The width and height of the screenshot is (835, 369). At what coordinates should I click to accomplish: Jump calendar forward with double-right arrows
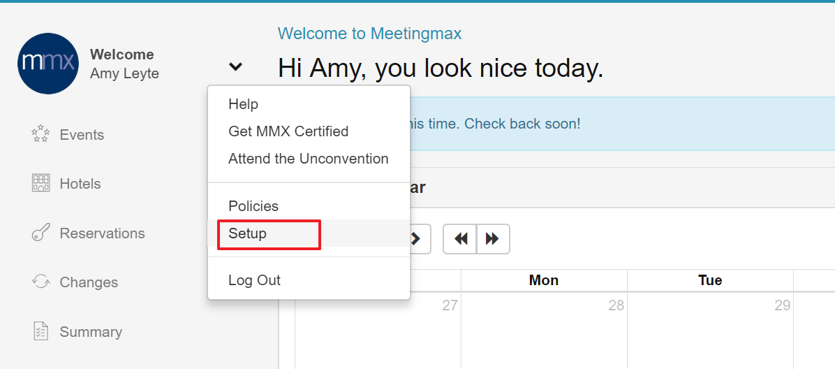[493, 239]
